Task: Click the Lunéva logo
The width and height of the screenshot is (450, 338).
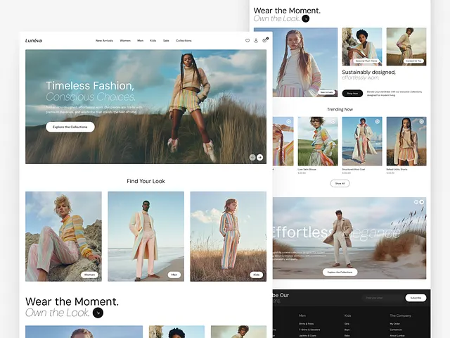Action: click(x=34, y=41)
